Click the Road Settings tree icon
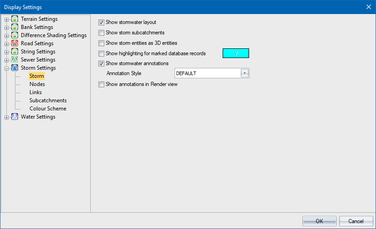 [15, 43]
